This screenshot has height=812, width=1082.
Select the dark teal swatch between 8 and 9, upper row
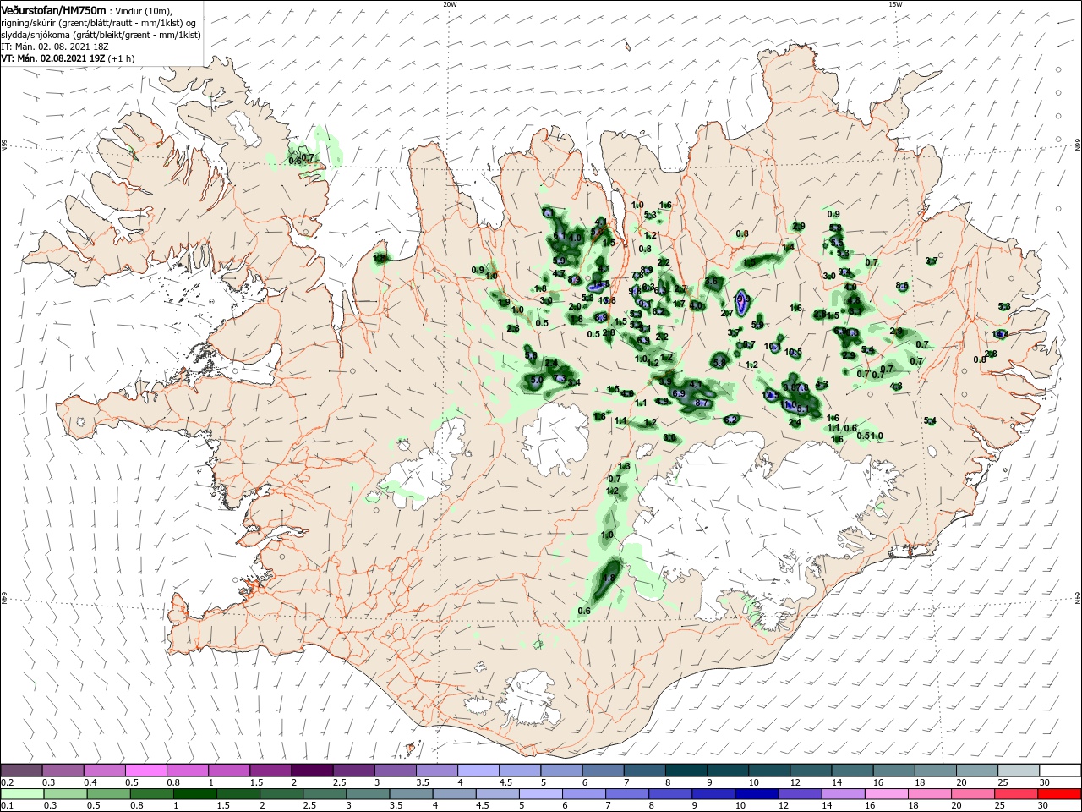[686, 771]
